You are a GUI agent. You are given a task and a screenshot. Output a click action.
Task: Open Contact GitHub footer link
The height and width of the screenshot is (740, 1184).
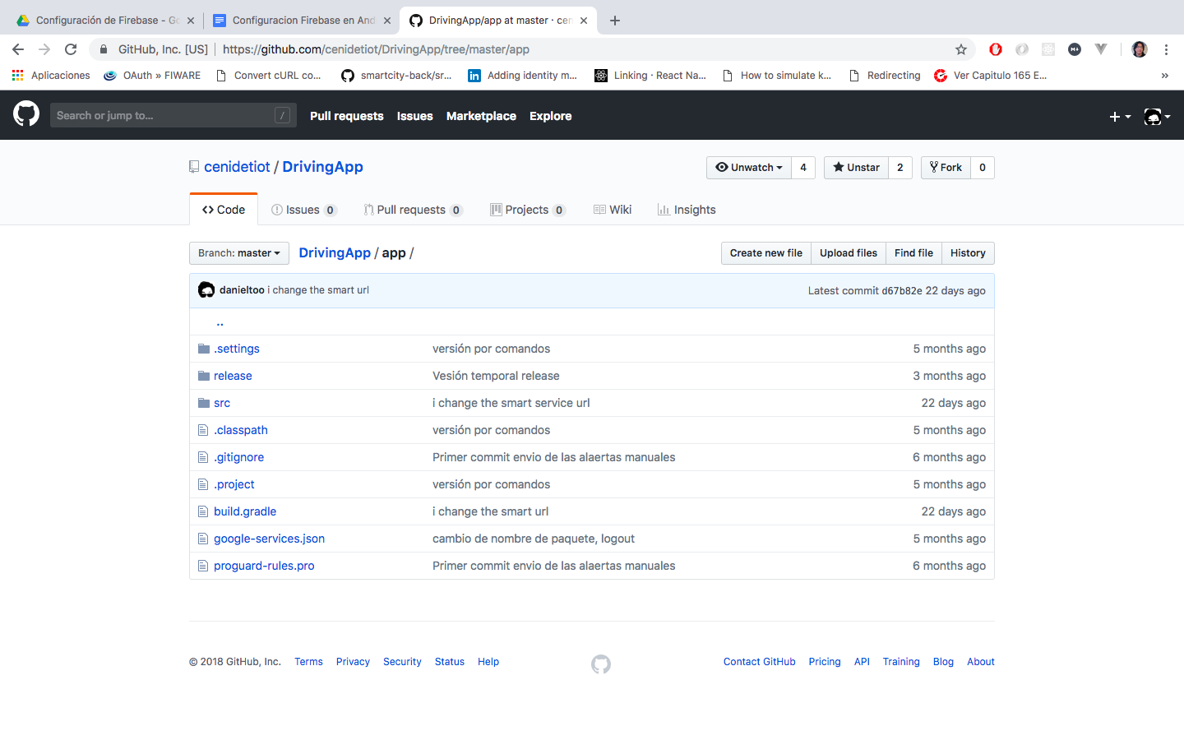point(760,662)
